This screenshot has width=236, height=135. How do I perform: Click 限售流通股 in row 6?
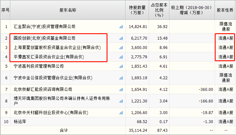226,78
